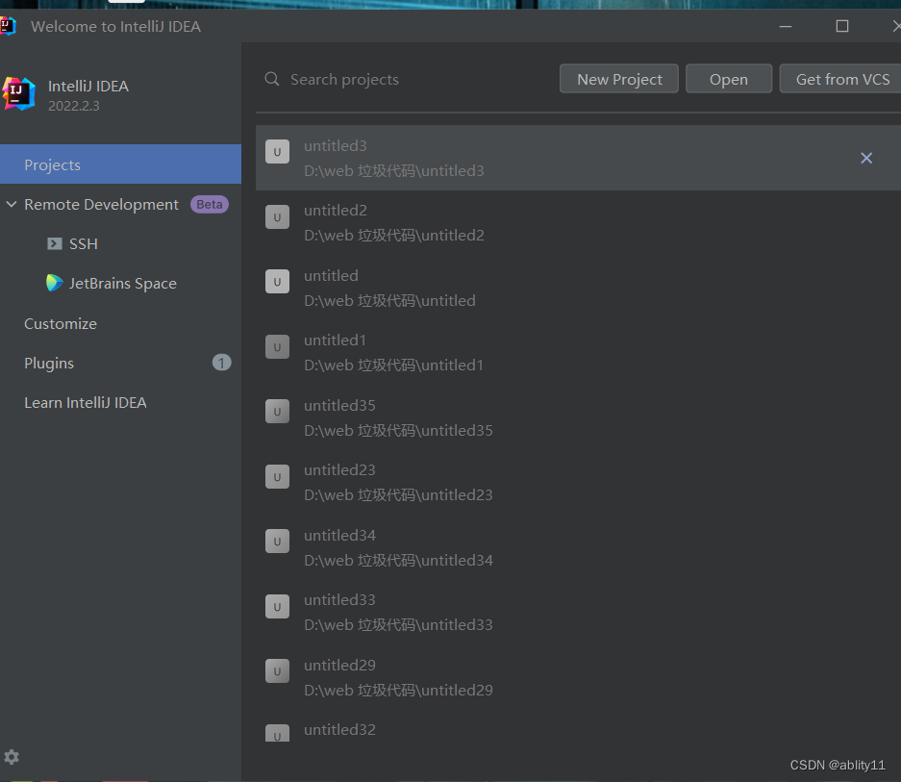Open recent project untitled1
Screen dimensions: 901x782
[578, 352]
